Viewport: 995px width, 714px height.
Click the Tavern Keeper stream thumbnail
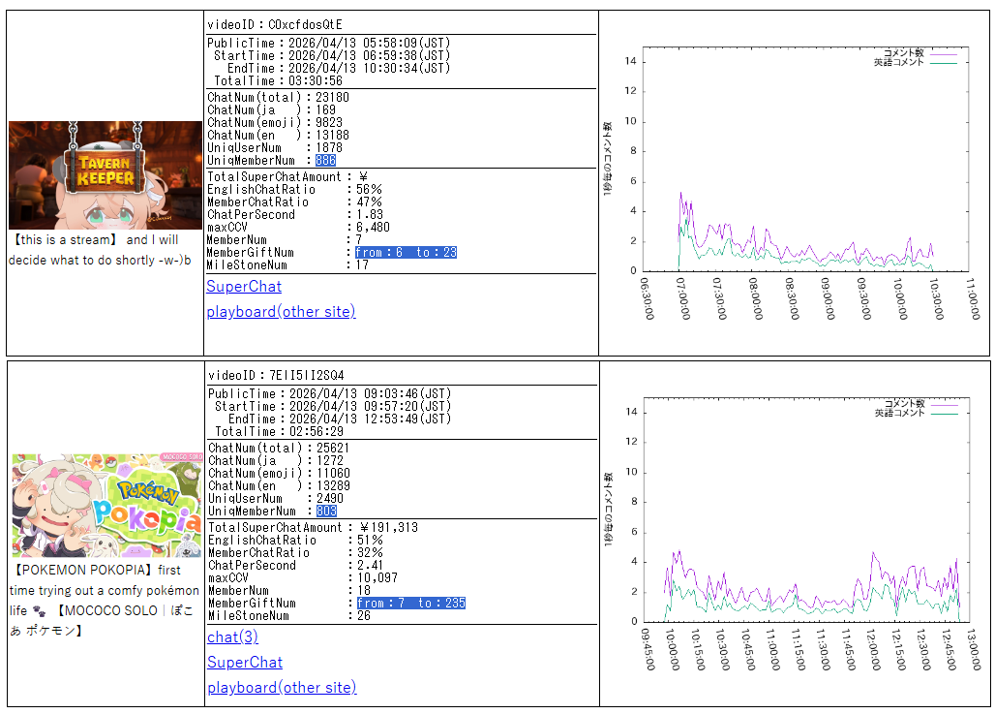click(106, 175)
